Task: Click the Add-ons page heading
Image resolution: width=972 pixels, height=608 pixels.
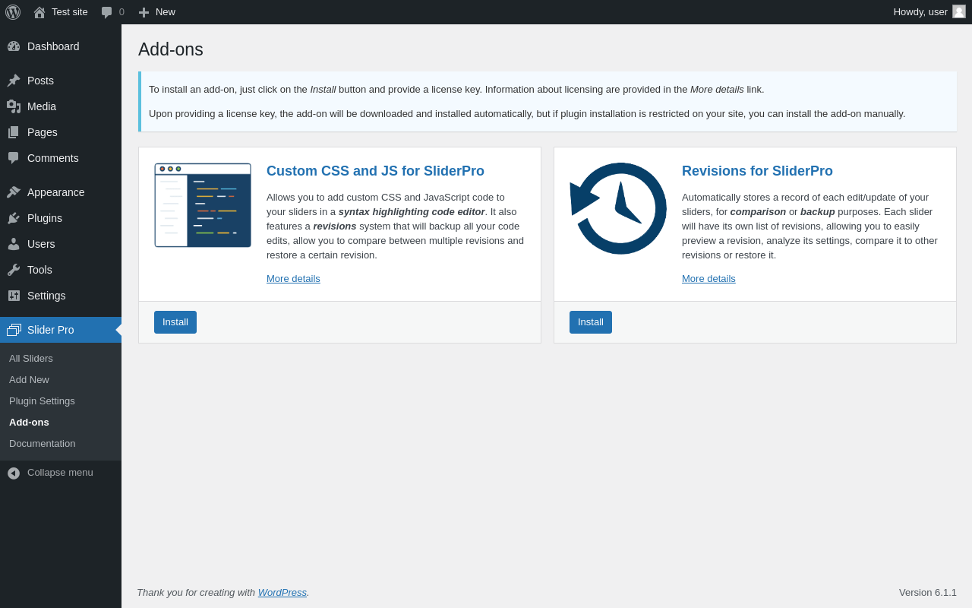Action: pyautogui.click(x=171, y=49)
